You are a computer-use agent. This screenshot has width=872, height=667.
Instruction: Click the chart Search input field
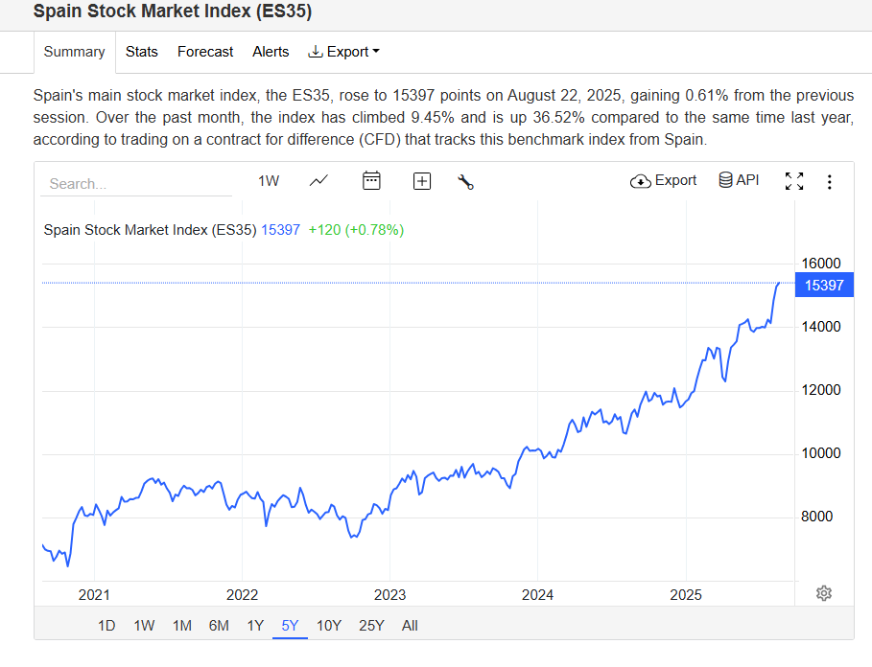point(134,183)
